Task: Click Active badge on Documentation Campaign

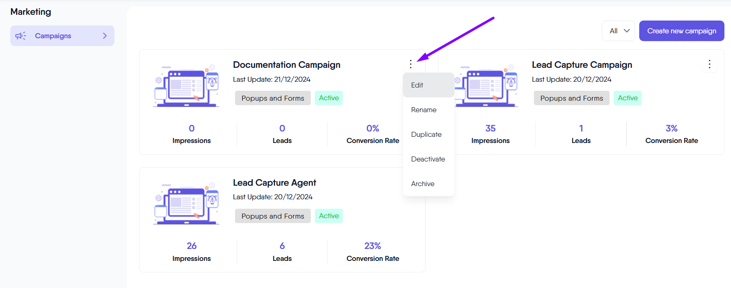Action: (x=328, y=98)
